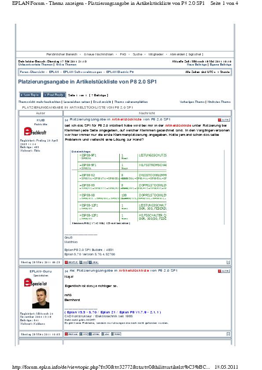Open the Mitglieder list
This screenshot has height=370, width=262.
tap(156, 54)
